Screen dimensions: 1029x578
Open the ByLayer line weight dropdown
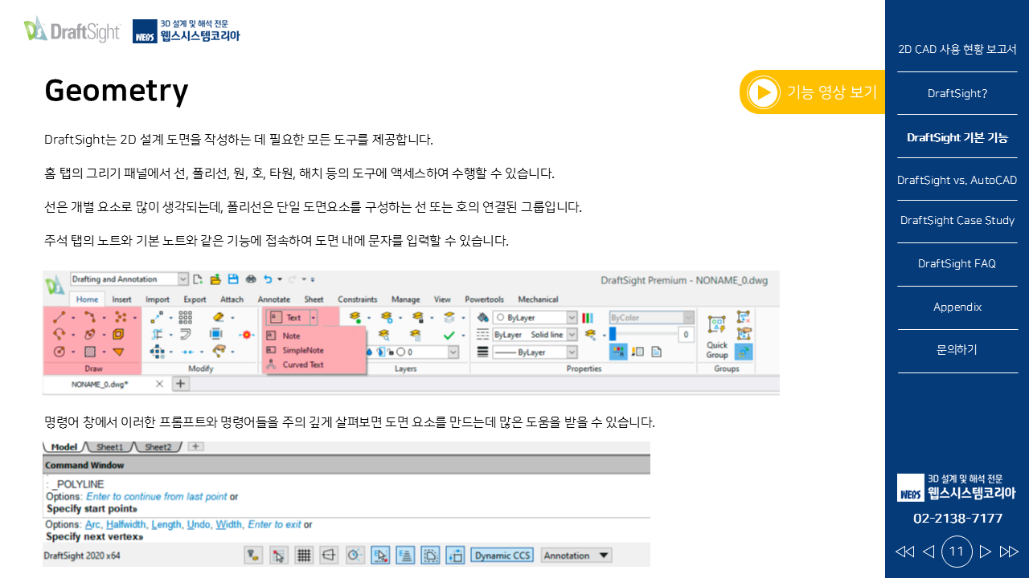click(535, 352)
